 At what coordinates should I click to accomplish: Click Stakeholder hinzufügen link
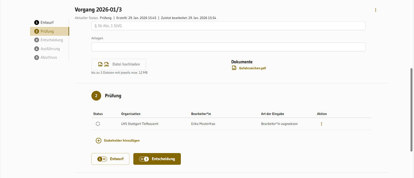click(x=122, y=141)
